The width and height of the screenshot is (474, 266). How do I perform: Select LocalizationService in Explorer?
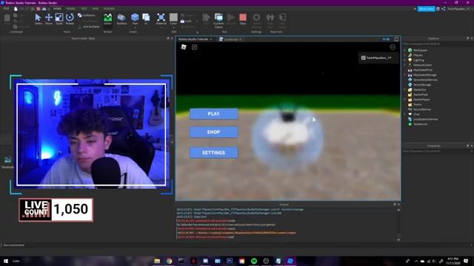point(425,119)
